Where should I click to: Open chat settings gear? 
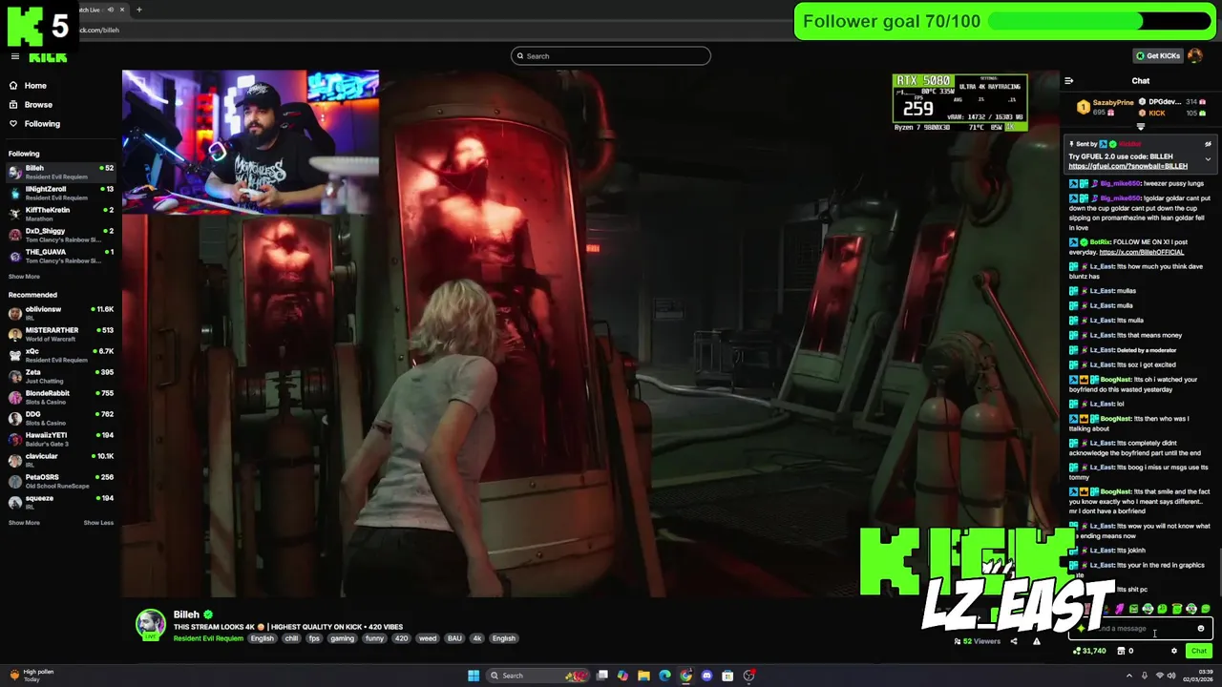(1174, 651)
